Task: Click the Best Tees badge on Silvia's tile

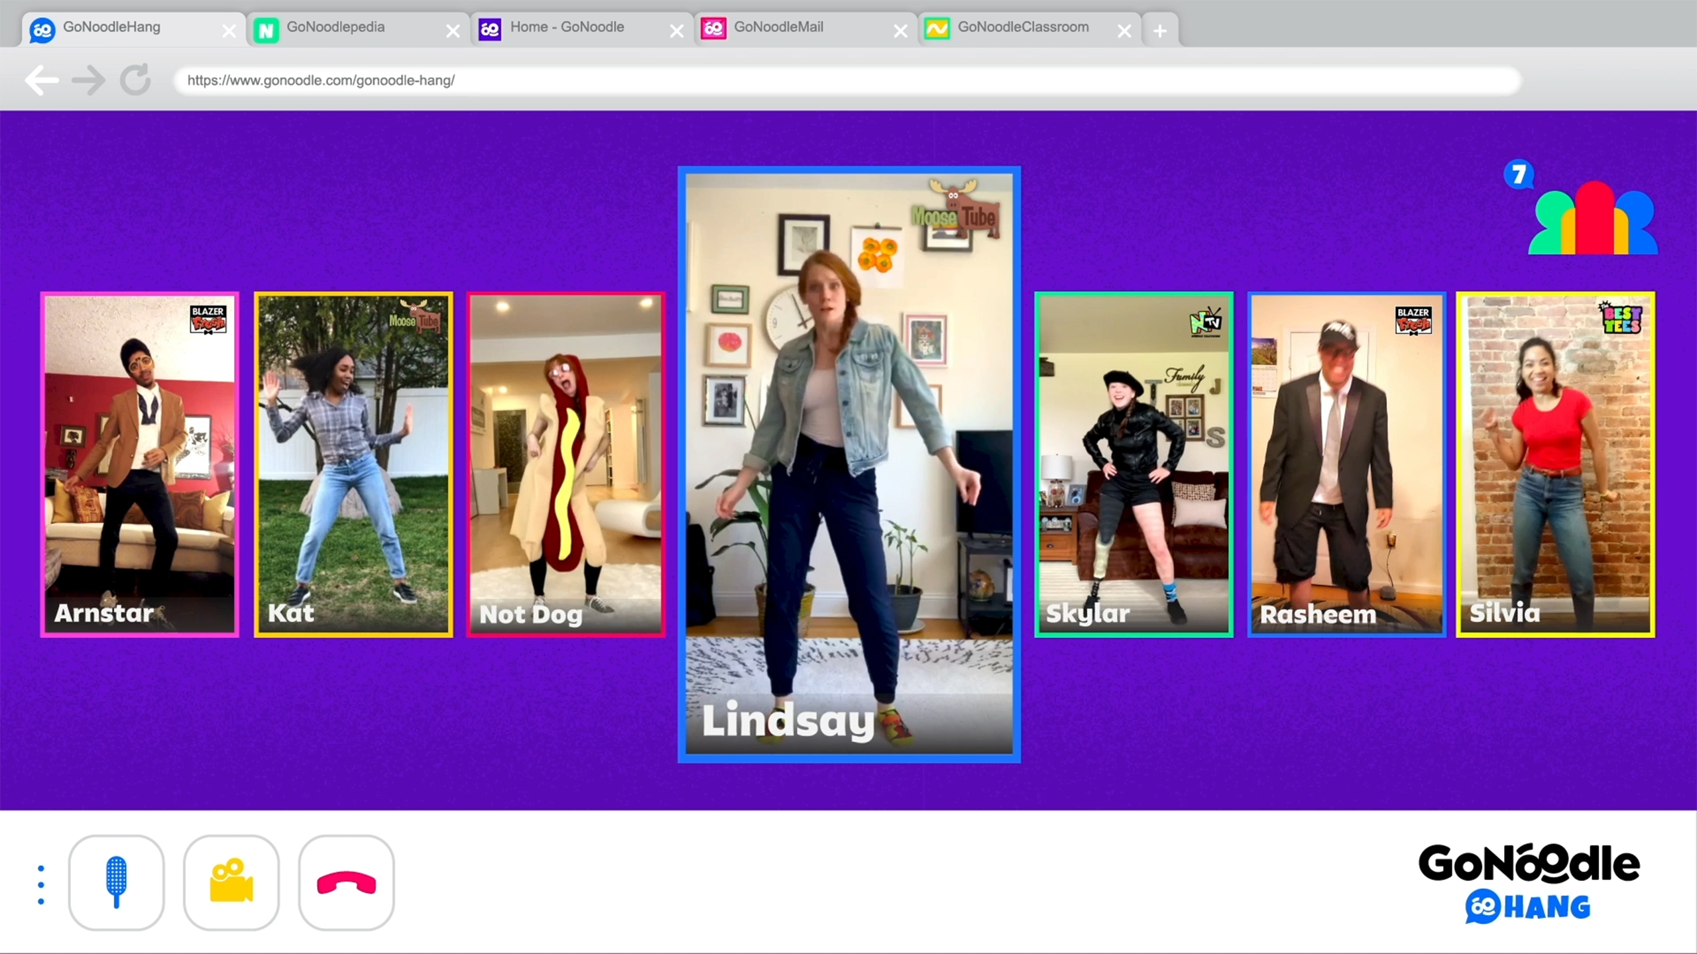Action: coord(1621,319)
